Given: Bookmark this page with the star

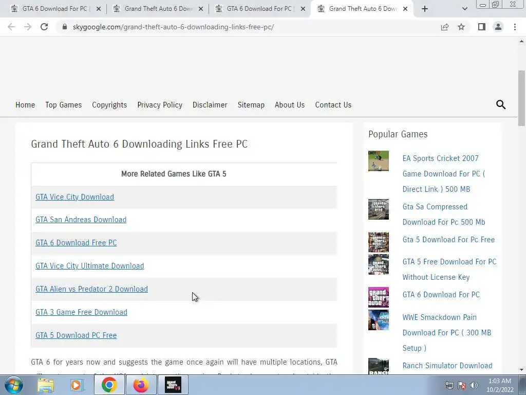Looking at the screenshot, I should click(461, 27).
